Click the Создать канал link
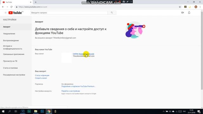 click(x=41, y=78)
